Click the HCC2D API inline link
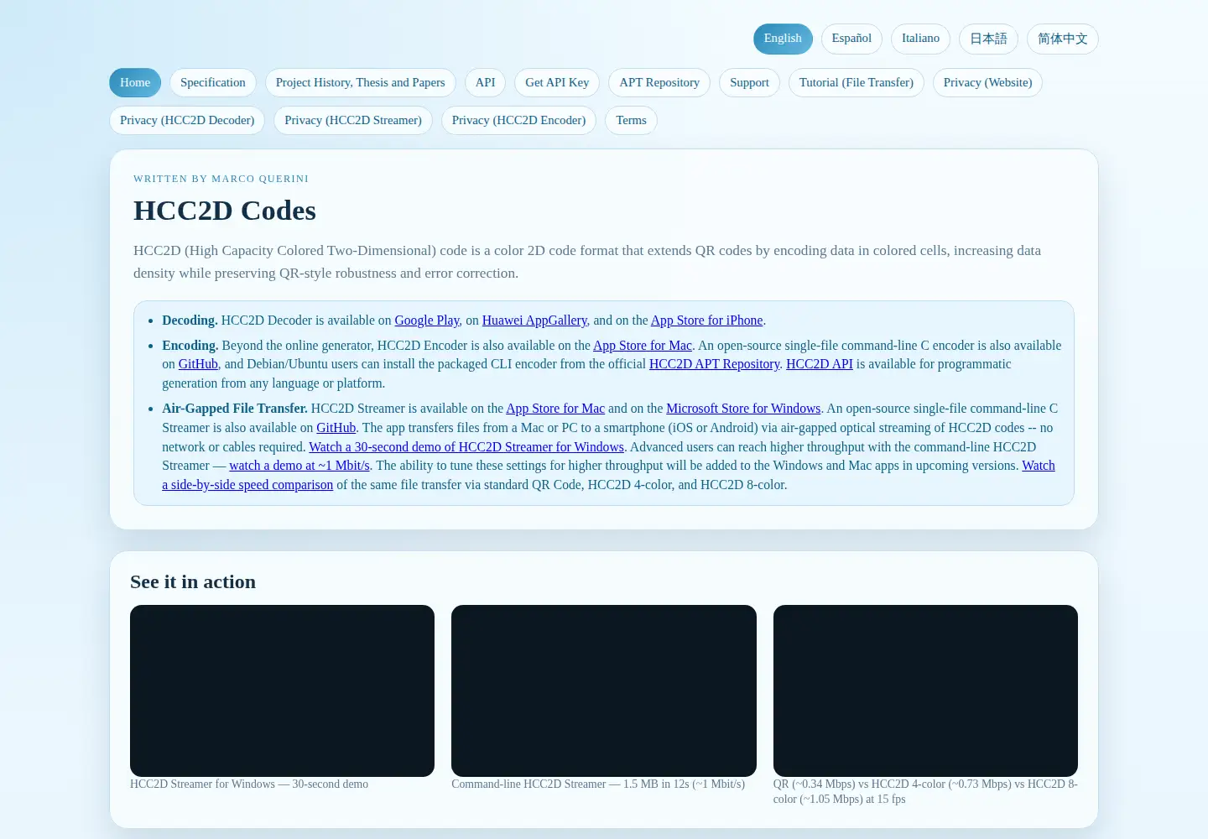This screenshot has height=839, width=1208. 820,364
